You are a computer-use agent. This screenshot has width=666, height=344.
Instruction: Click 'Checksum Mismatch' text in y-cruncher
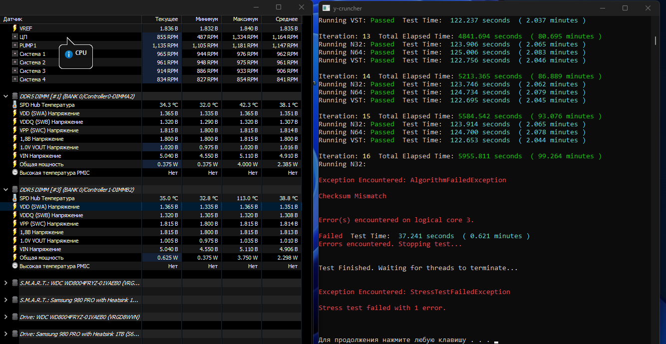[x=352, y=196]
